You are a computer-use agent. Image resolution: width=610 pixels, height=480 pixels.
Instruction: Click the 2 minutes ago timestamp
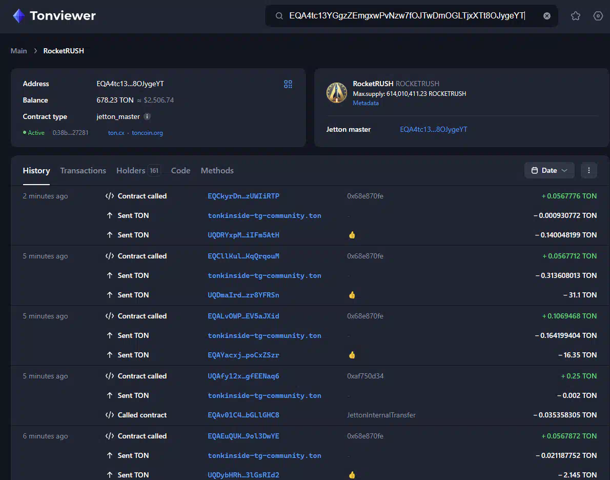45,196
